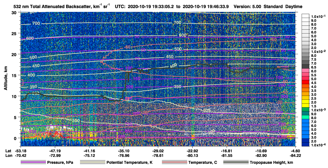Image resolution: width=328 pixels, height=168 pixels.
Task: Click longitude value -75.12
Action: [89, 156]
